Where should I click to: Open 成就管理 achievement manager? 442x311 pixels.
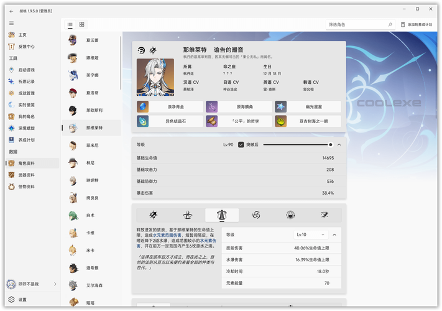tap(32, 93)
